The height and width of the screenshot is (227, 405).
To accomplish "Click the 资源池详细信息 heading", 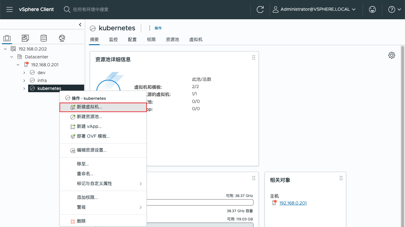I will [113, 59].
